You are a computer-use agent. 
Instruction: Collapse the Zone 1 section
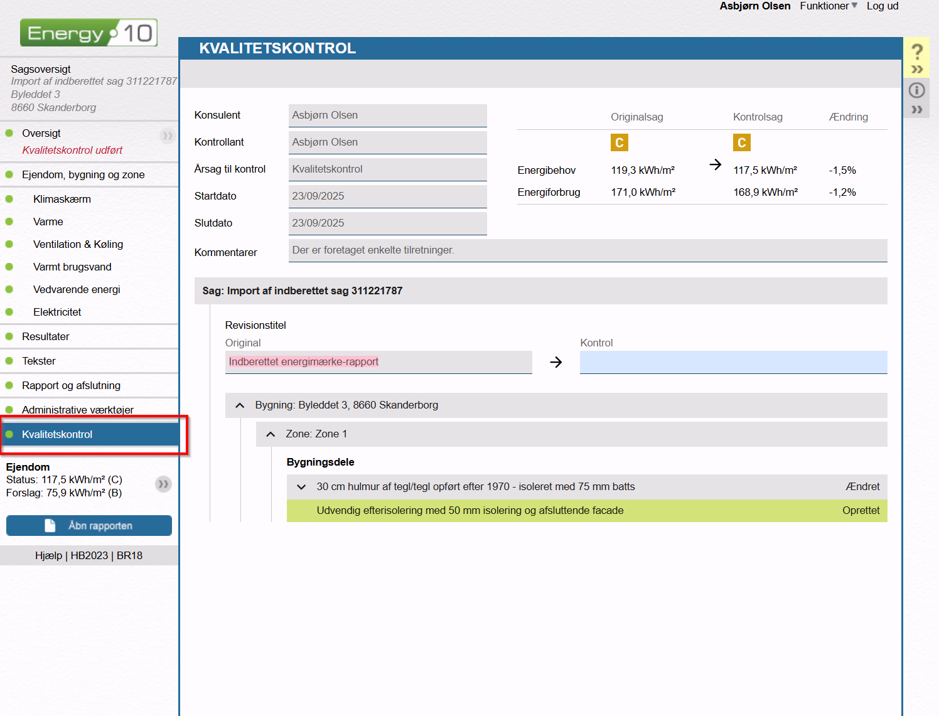tap(271, 434)
